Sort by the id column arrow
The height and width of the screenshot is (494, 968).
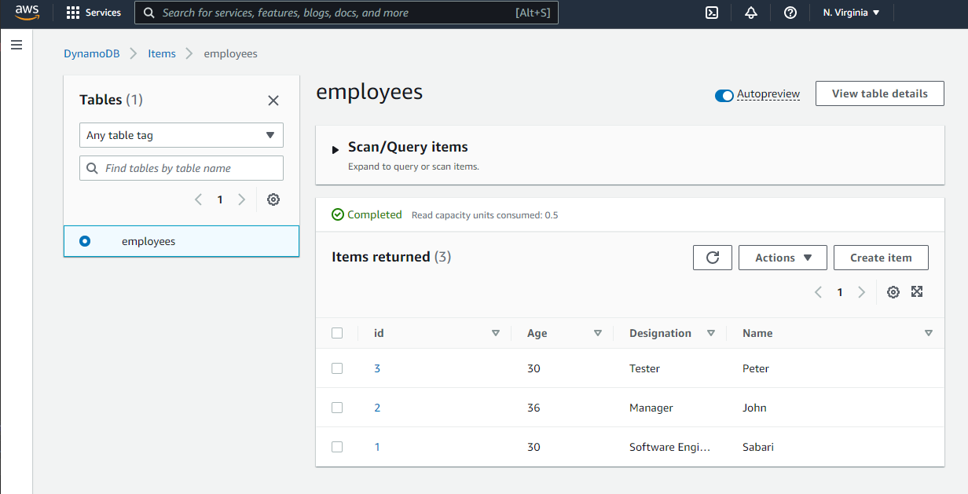[x=496, y=333]
